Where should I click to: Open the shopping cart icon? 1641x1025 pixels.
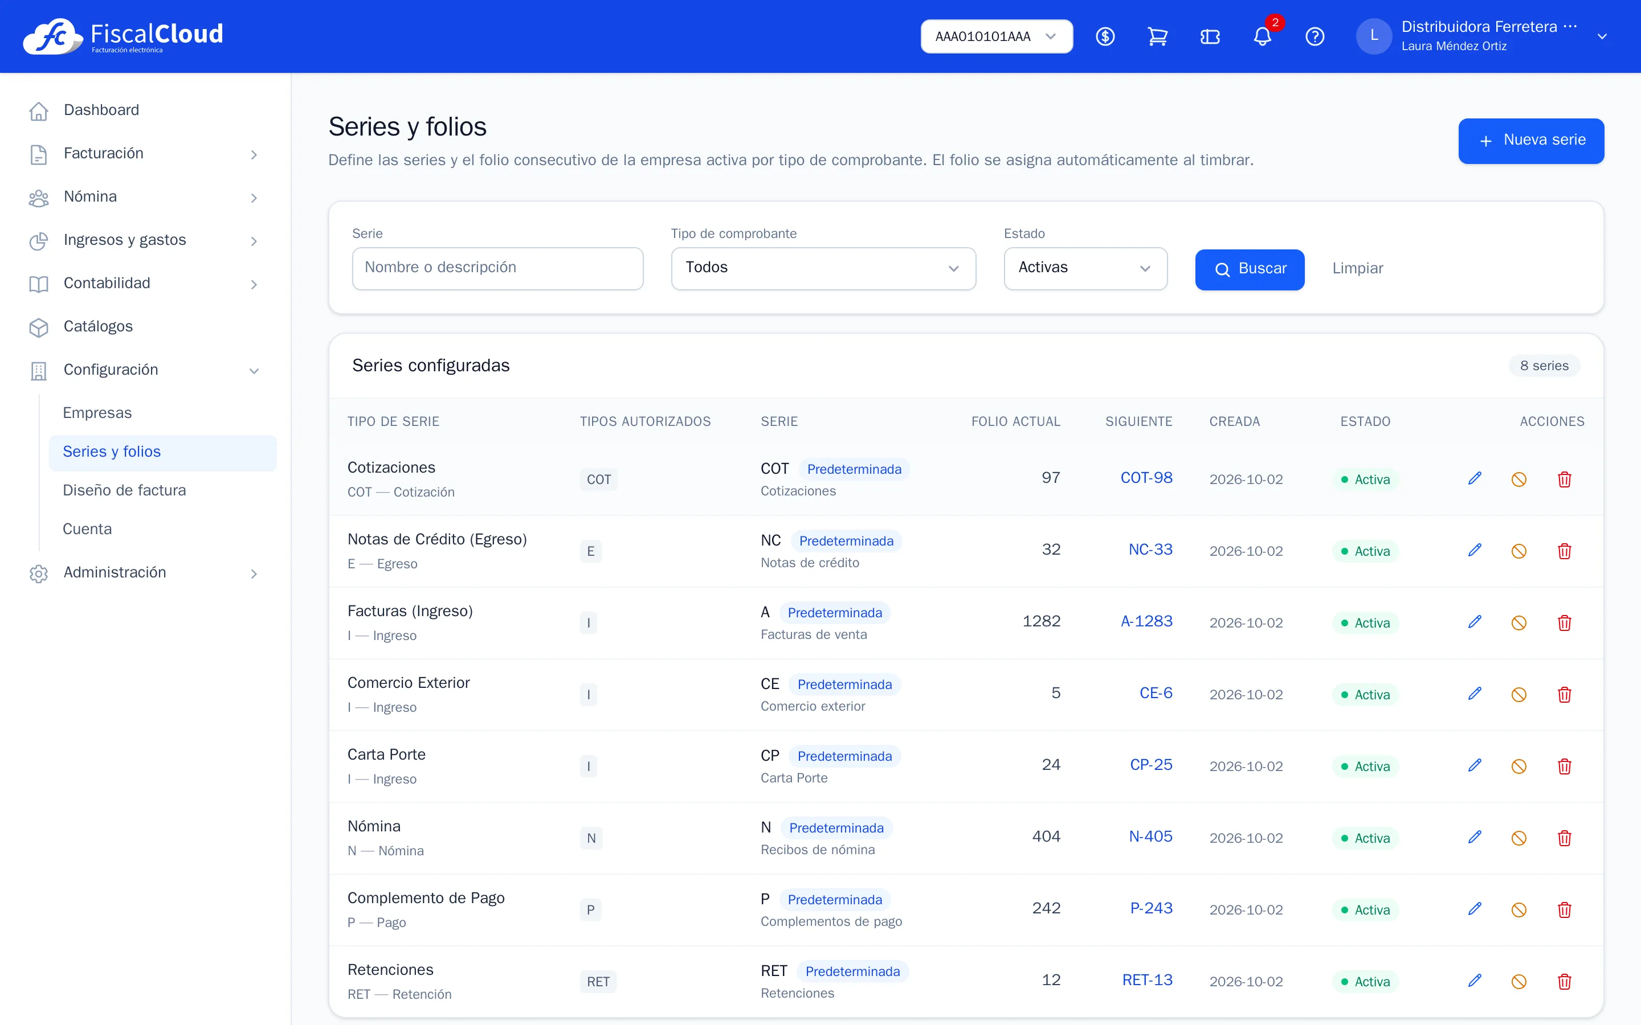coord(1157,36)
